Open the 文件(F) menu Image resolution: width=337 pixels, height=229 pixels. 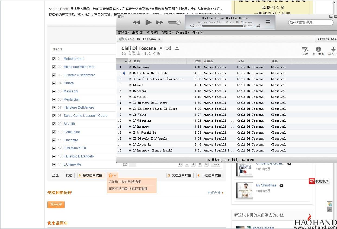(x=123, y=33)
